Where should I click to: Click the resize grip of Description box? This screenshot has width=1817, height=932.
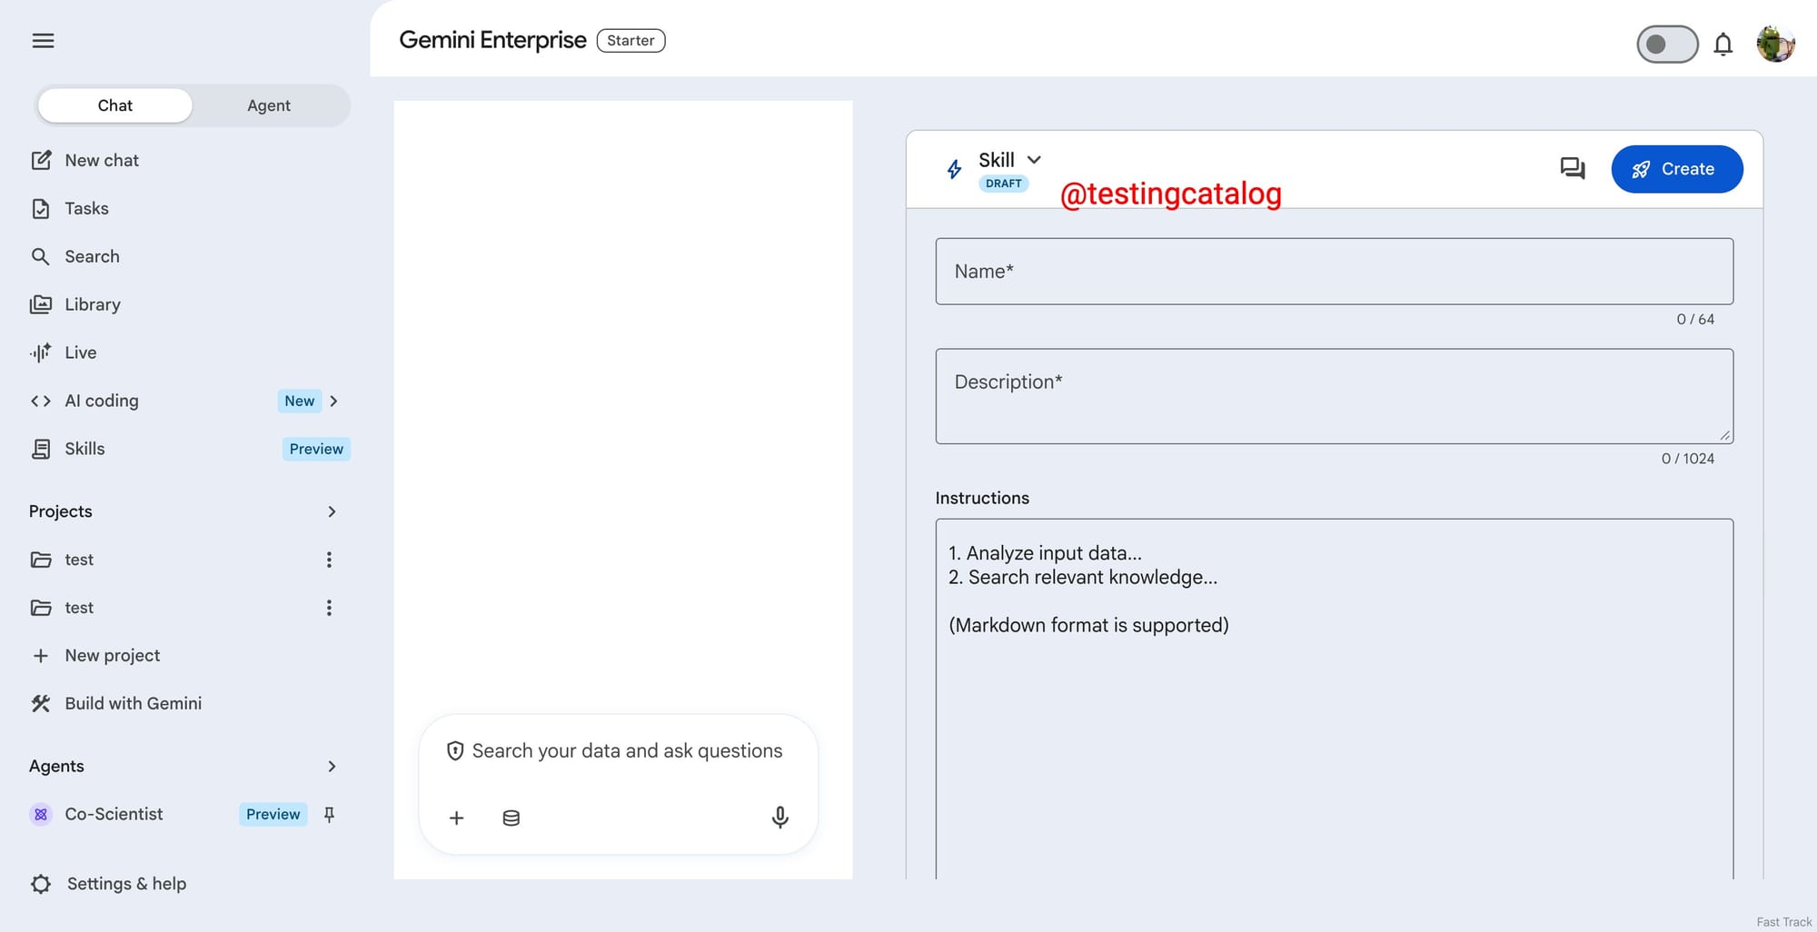1724,435
